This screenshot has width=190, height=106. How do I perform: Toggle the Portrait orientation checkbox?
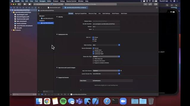click(93, 48)
